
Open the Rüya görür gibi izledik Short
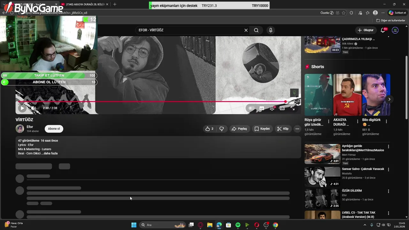(319, 95)
